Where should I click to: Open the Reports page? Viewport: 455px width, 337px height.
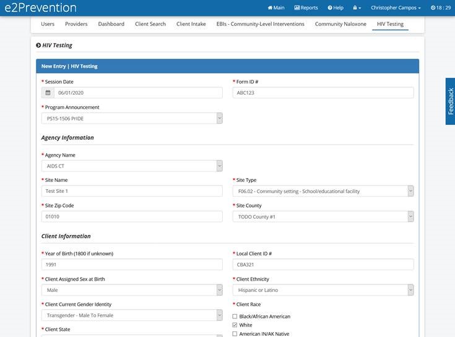[306, 8]
